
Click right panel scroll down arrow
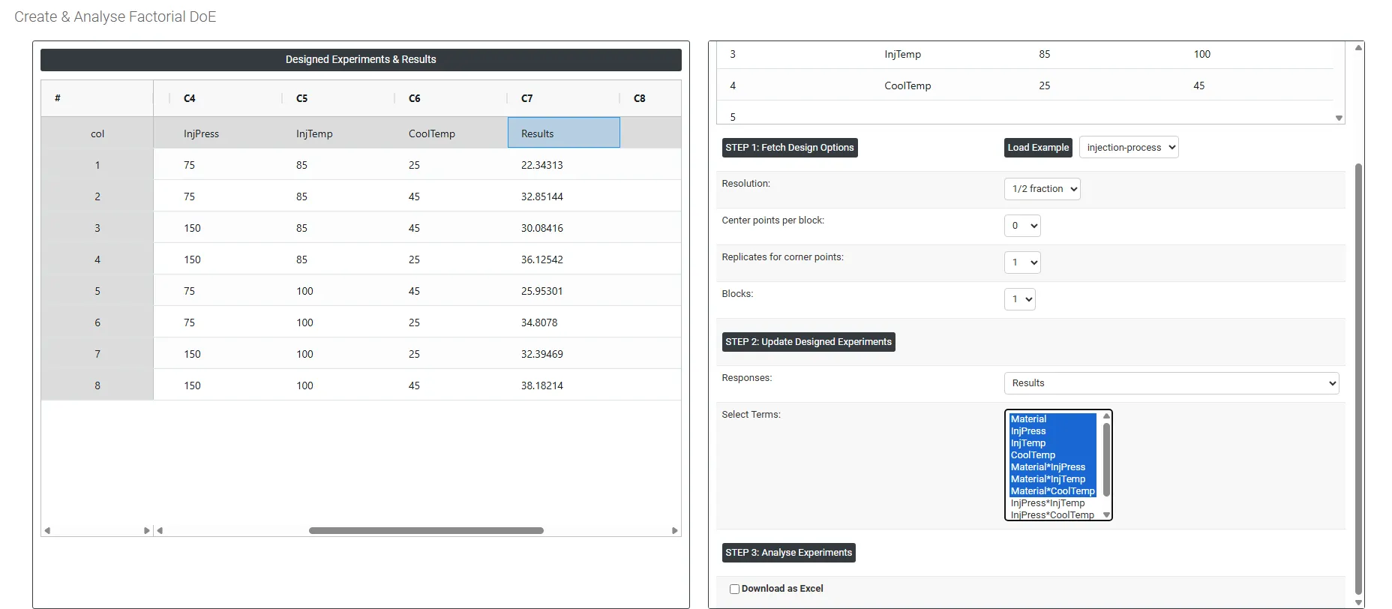tap(1358, 602)
